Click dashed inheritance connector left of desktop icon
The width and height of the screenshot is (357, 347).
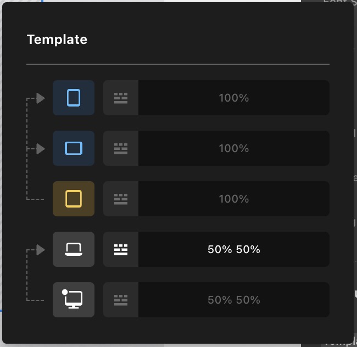pyautogui.click(x=36, y=300)
